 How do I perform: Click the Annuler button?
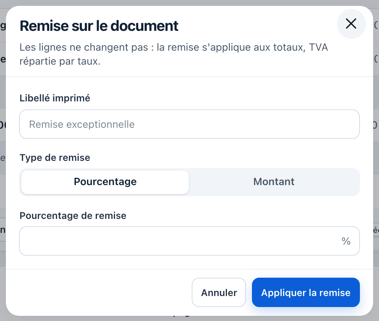(219, 292)
